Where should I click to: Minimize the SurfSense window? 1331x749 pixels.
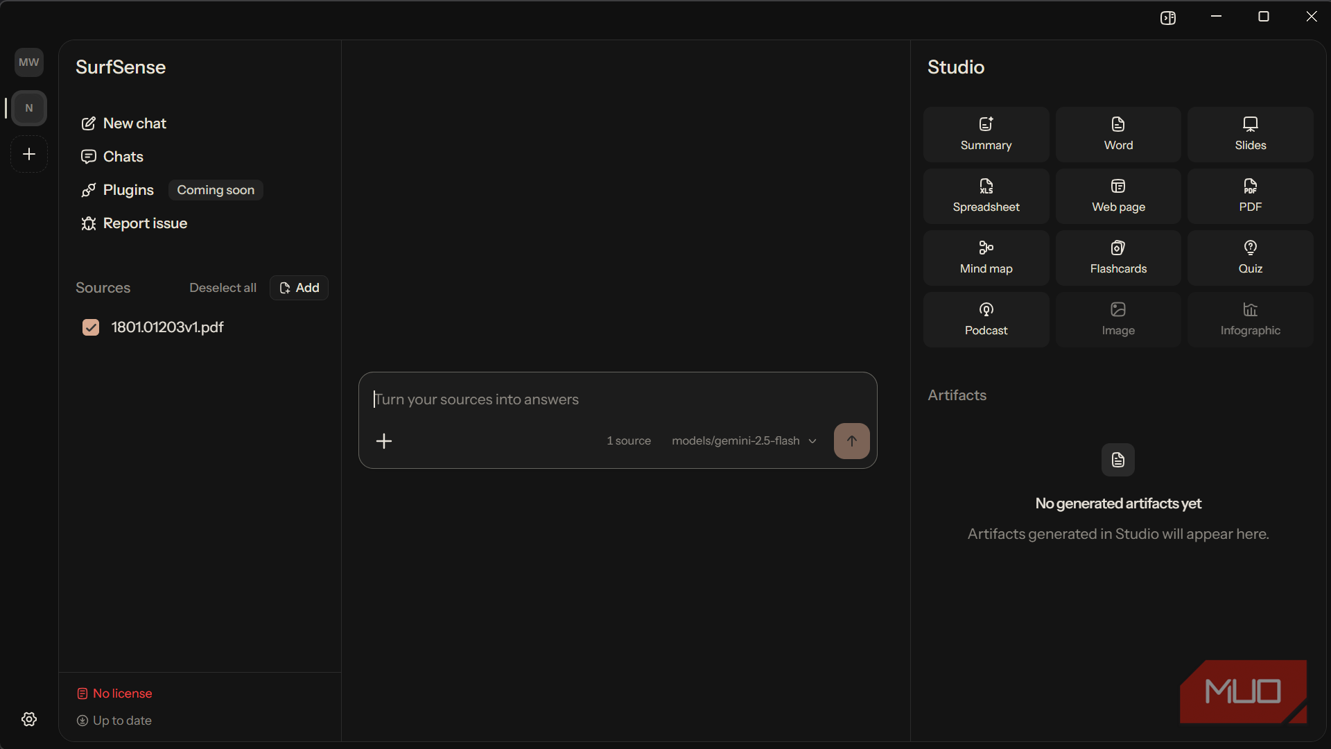click(1216, 17)
